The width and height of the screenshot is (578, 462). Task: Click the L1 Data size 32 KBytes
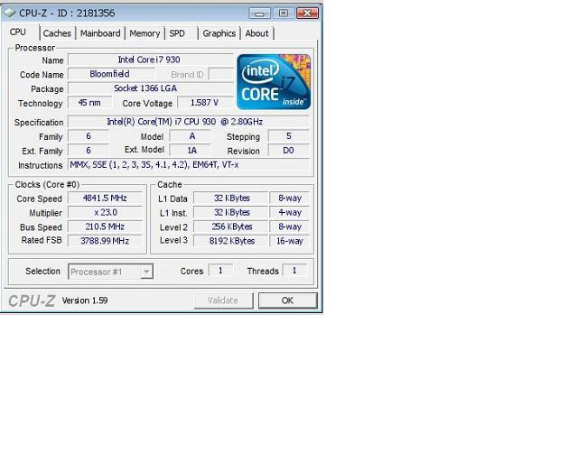coord(231,199)
